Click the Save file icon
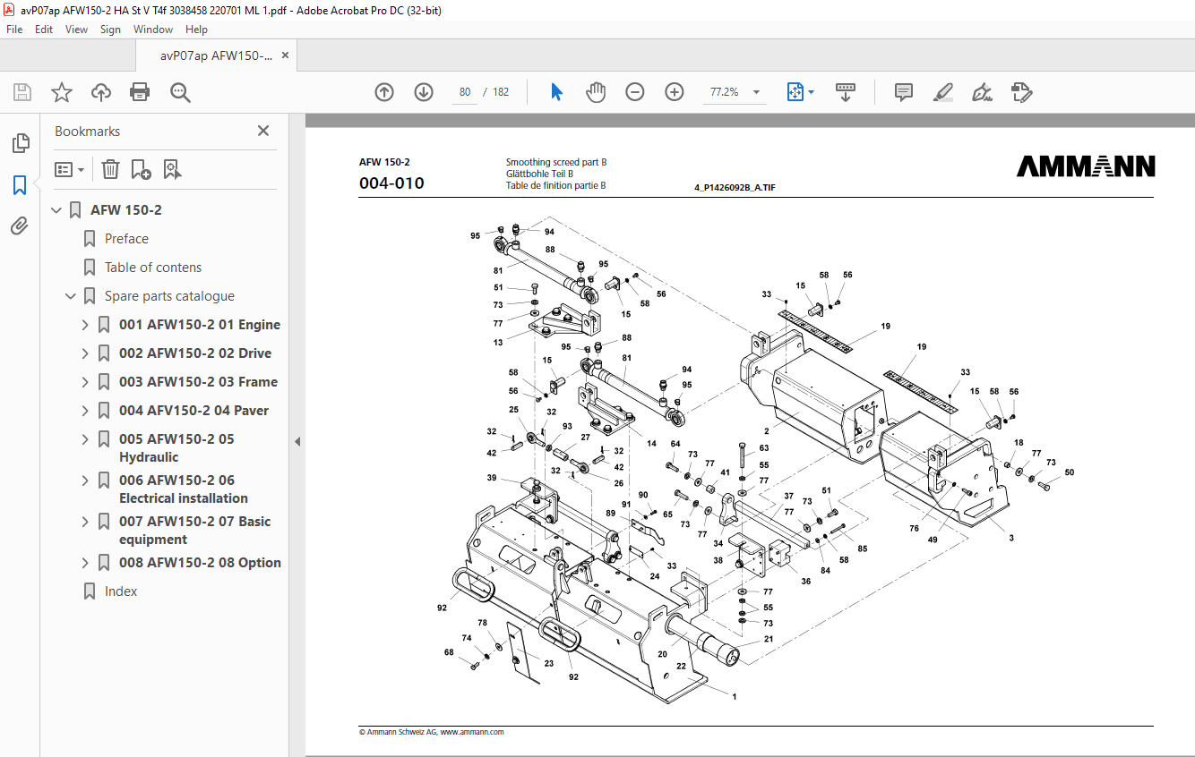The width and height of the screenshot is (1195, 757). 22,92
